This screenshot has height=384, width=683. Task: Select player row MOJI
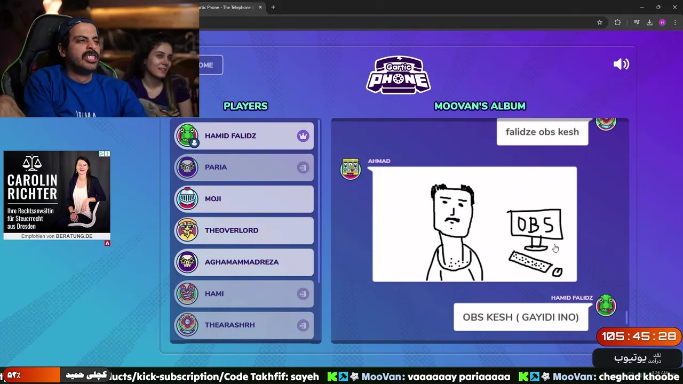pos(244,199)
